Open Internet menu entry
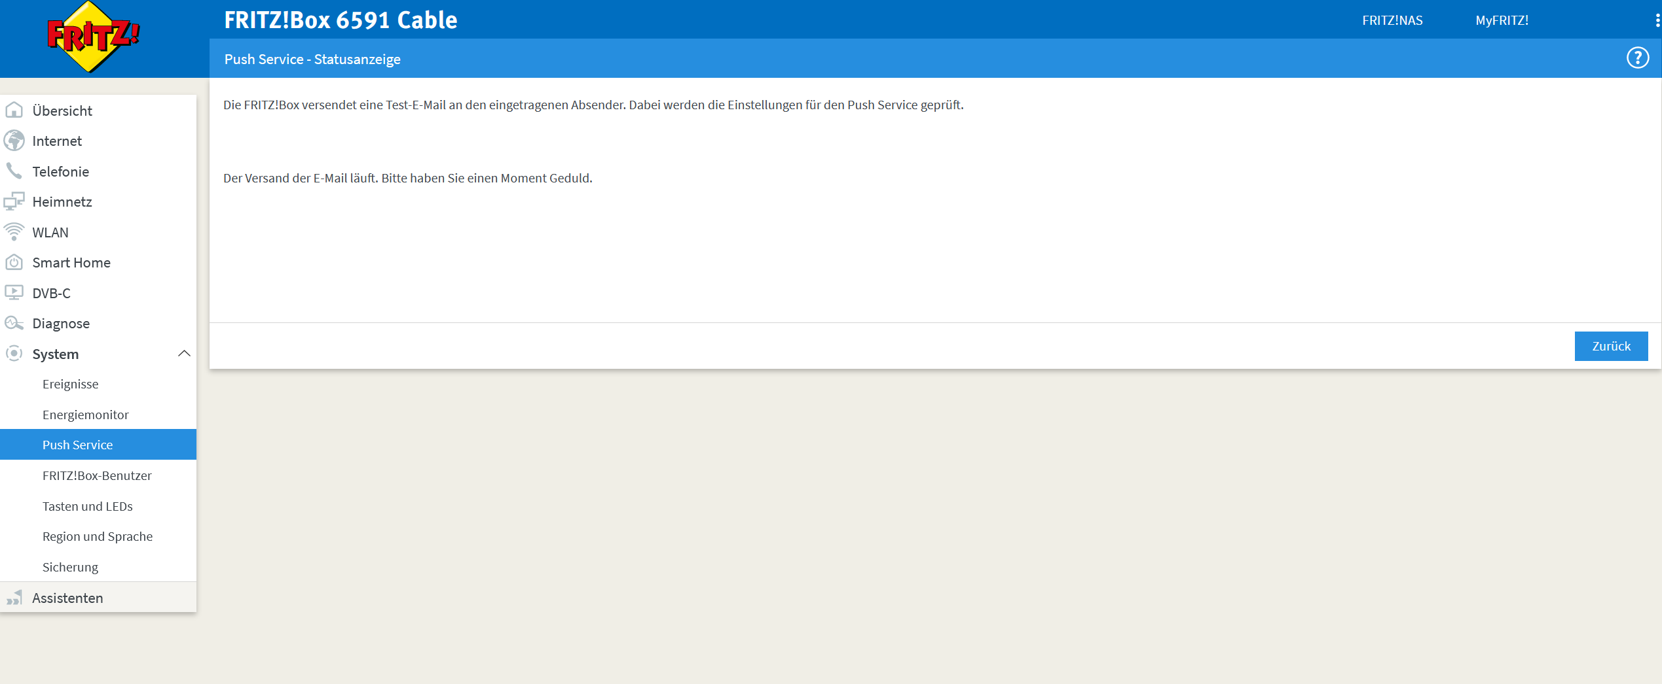The image size is (1662, 684). click(98, 141)
